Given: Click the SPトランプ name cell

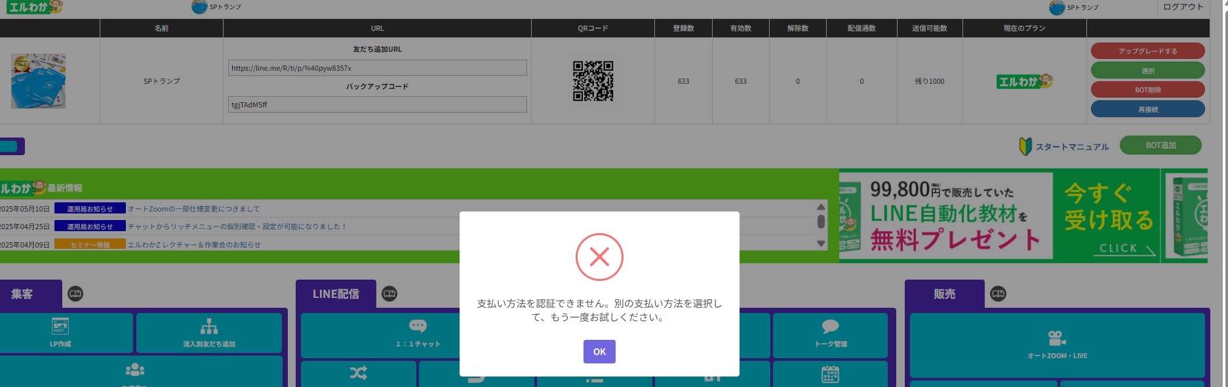Looking at the screenshot, I should click(161, 81).
